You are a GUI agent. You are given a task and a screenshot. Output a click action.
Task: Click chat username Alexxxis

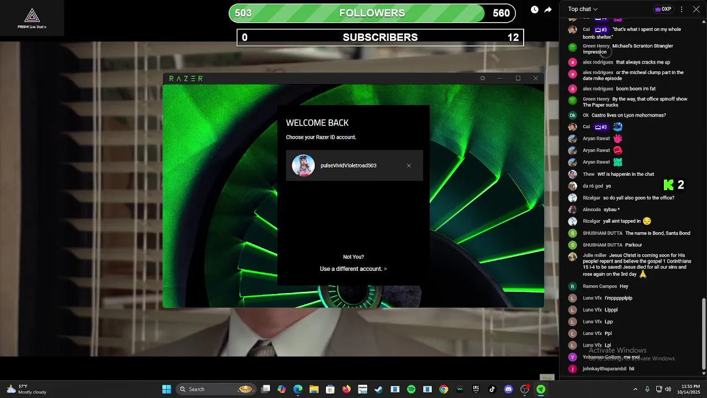(592, 210)
